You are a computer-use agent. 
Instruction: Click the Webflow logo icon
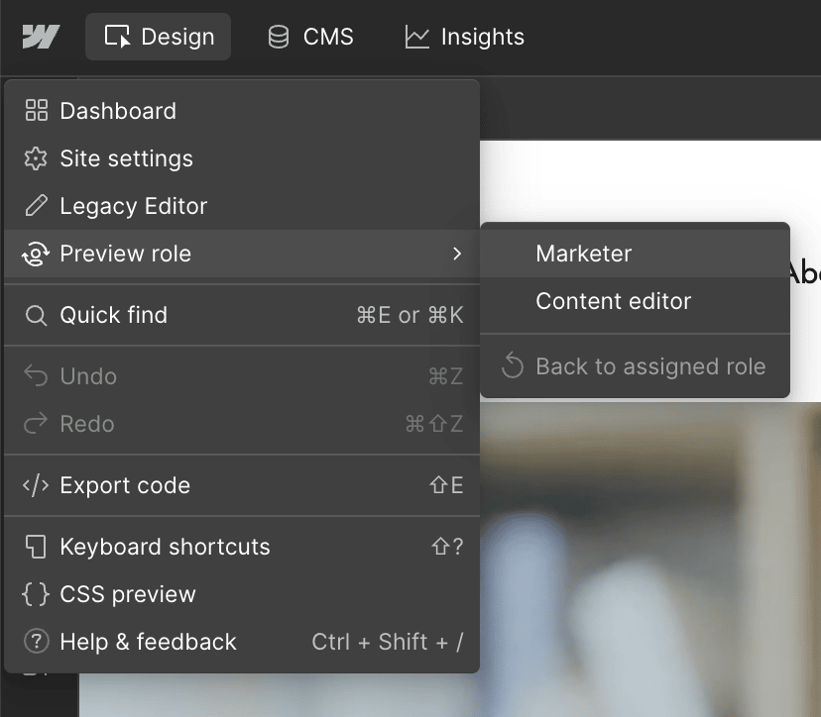(x=41, y=38)
